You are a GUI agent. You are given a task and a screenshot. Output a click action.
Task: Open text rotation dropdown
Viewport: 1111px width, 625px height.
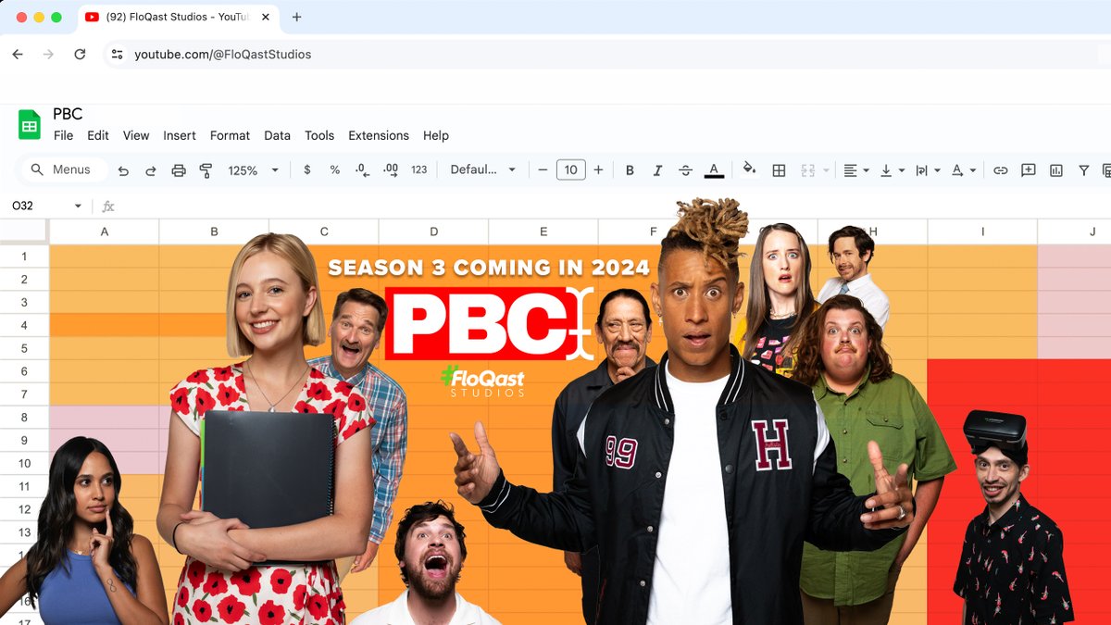pyautogui.click(x=964, y=170)
